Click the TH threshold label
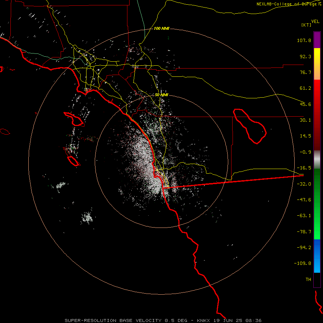The width and height of the screenshot is (323, 323). coord(308,279)
